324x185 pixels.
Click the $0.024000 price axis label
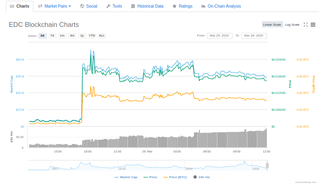(x=278, y=60)
